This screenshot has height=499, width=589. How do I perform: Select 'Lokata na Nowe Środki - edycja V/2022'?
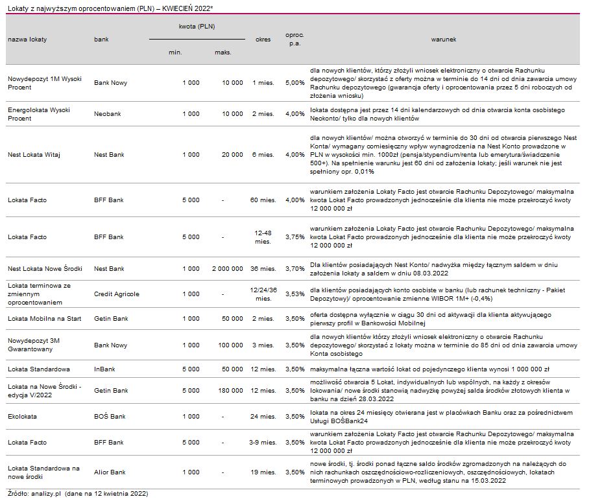(x=44, y=391)
